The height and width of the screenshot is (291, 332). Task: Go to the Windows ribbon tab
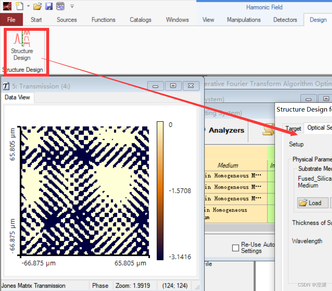coord(177,20)
